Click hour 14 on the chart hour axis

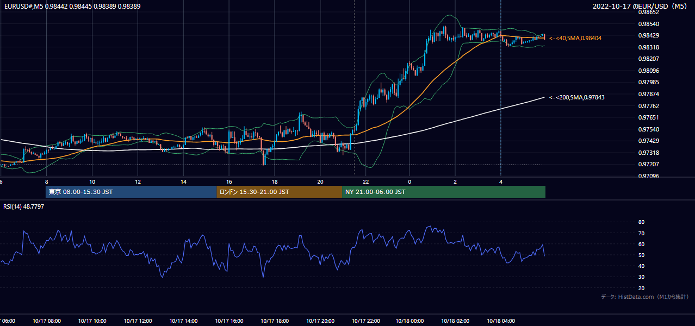[x=184, y=181]
